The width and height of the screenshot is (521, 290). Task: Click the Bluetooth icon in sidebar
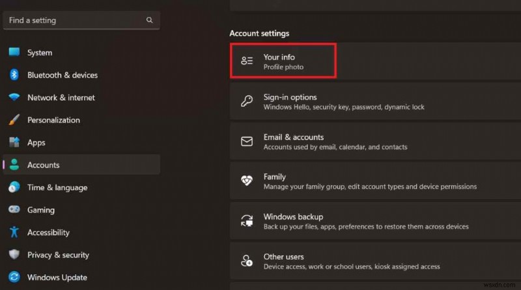point(14,74)
